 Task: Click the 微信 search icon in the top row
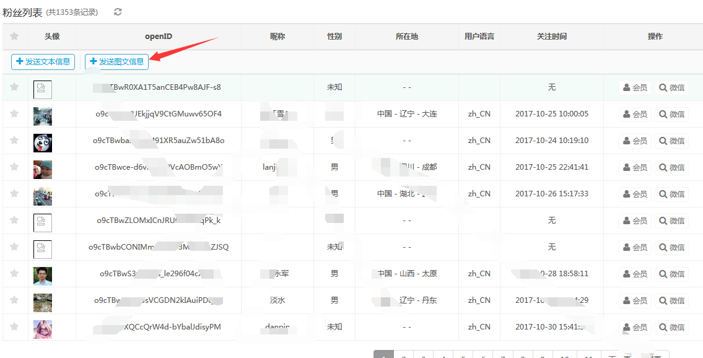(671, 87)
